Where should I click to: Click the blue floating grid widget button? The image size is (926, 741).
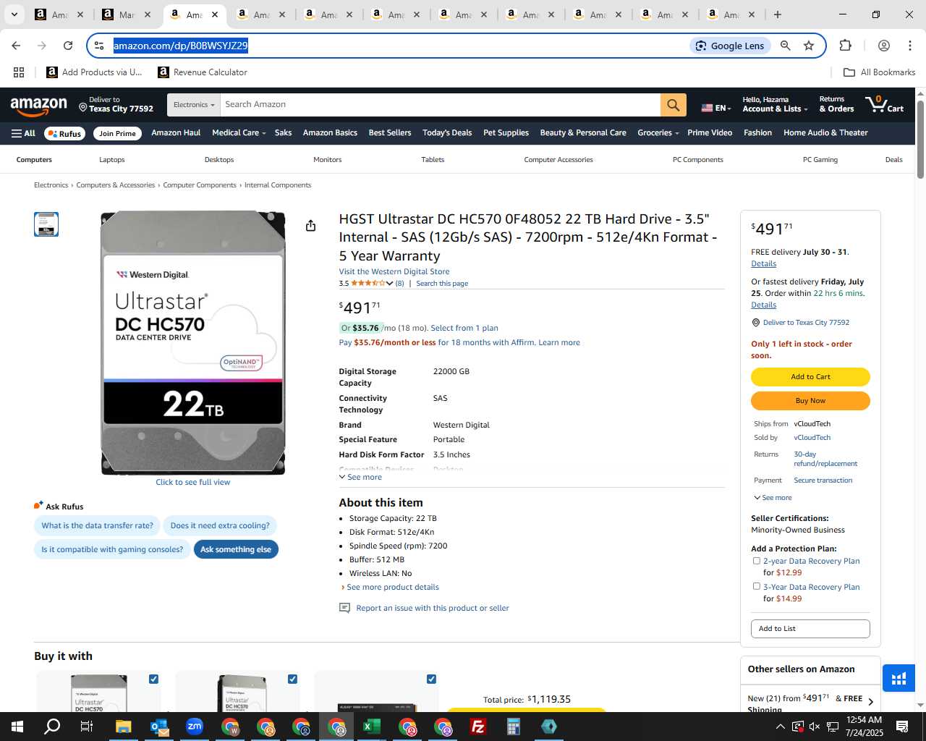899,679
